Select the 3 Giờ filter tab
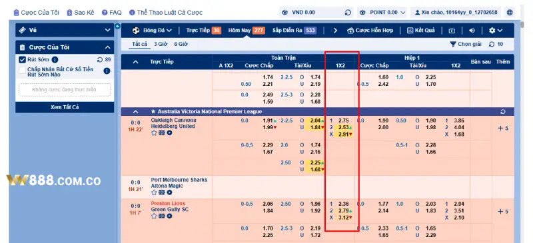The width and height of the screenshot is (533, 243). (x=161, y=44)
